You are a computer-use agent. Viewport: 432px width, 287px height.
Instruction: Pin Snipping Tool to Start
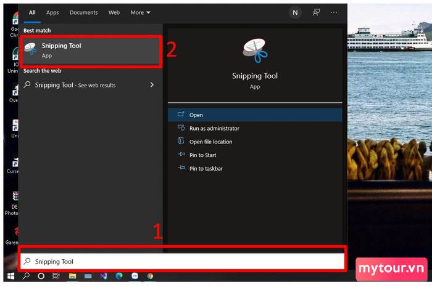(x=255, y=155)
